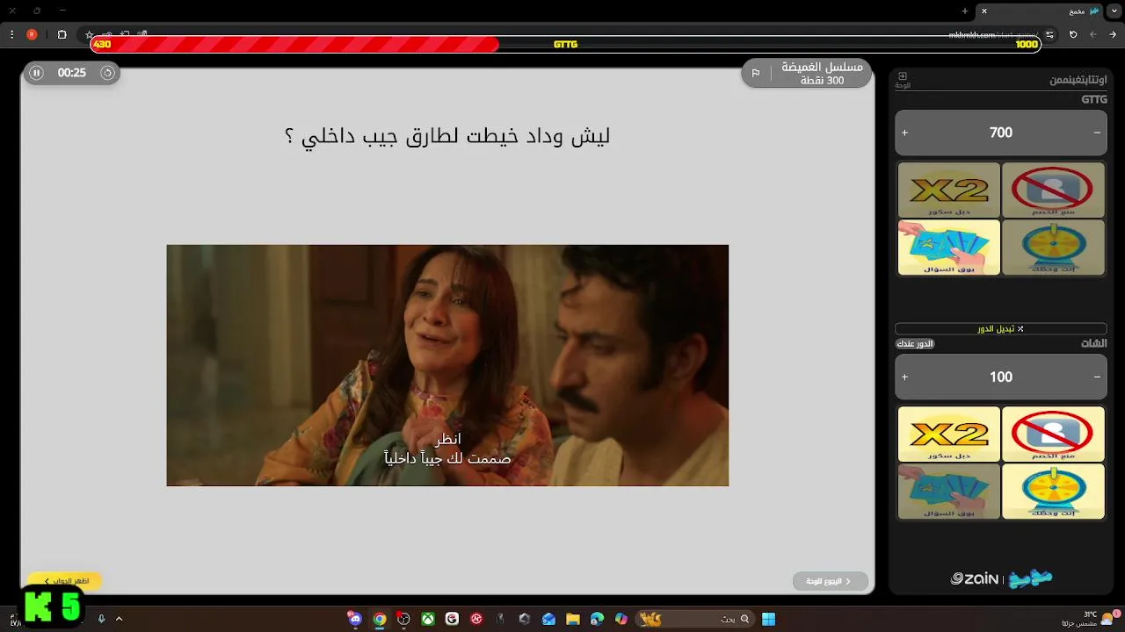The image size is (1125, 632).
Task: Click the تبديل الدور switch turn button
Action: click(x=1000, y=328)
